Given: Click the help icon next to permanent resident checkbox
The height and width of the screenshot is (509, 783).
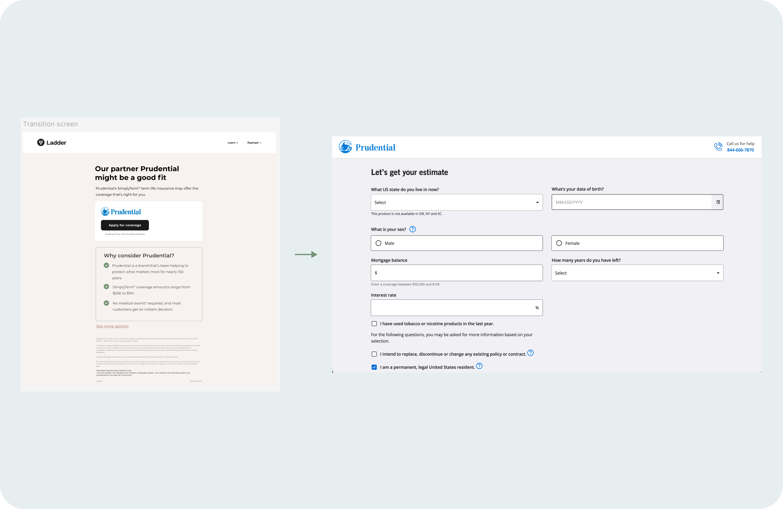Looking at the screenshot, I should [x=479, y=366].
